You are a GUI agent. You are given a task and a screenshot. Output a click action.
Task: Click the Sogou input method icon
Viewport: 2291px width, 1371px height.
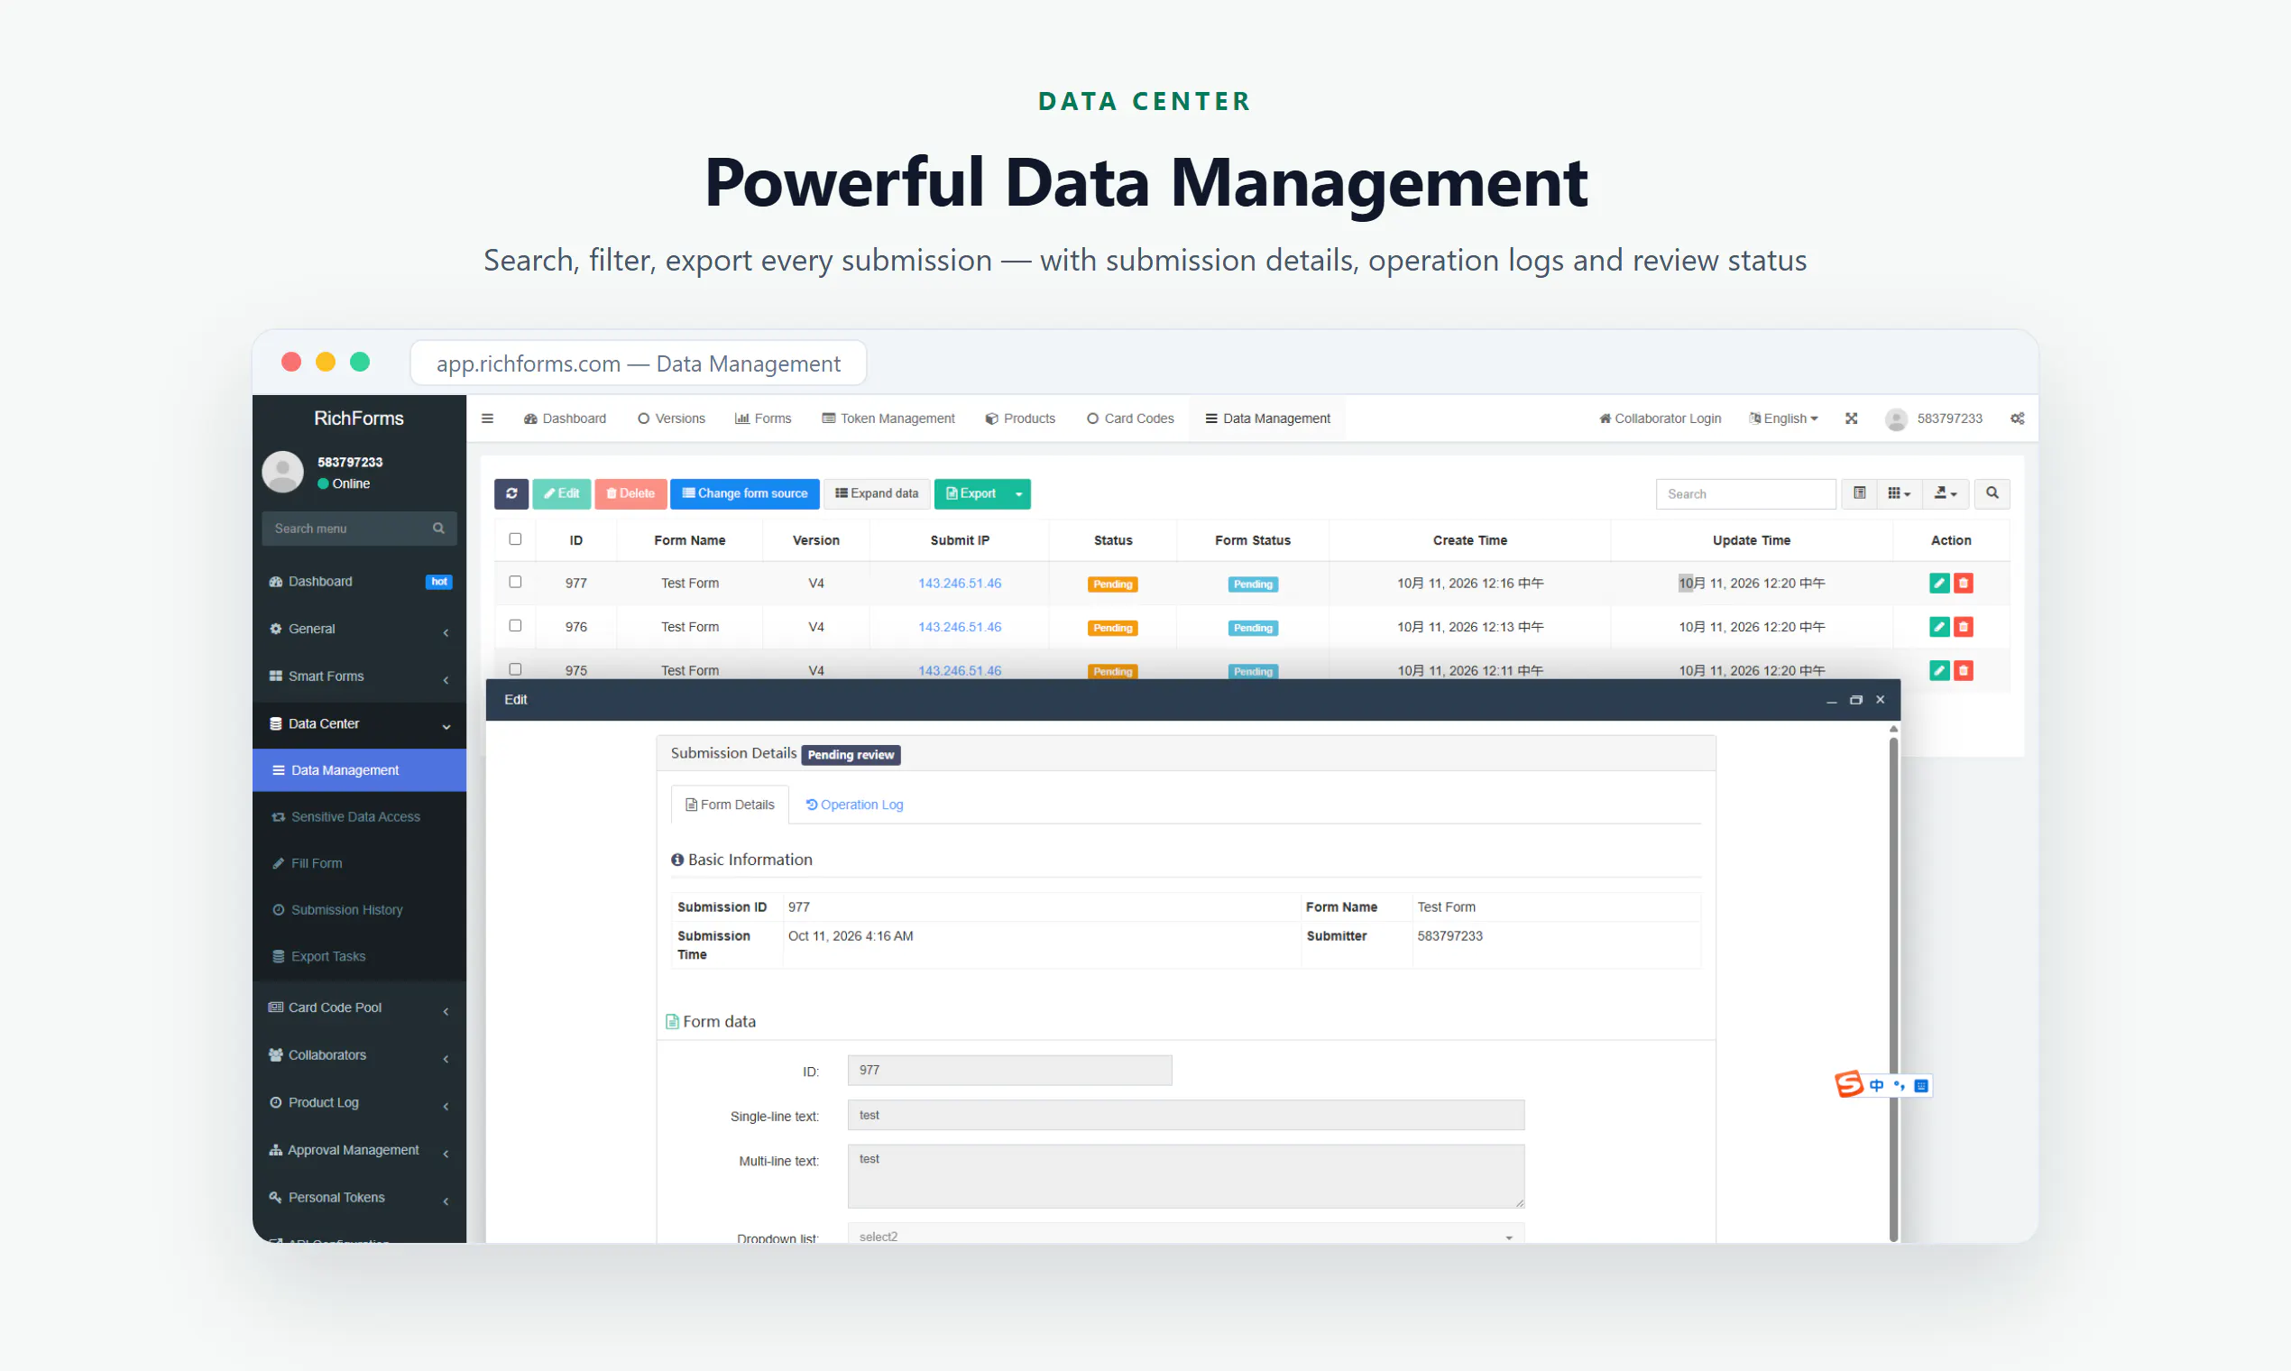tap(1848, 1083)
